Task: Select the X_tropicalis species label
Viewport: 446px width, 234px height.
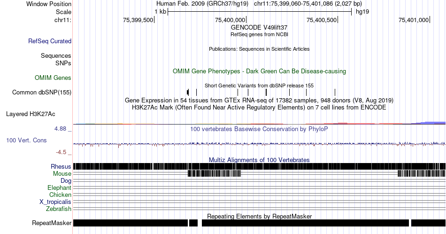Action: [55, 202]
